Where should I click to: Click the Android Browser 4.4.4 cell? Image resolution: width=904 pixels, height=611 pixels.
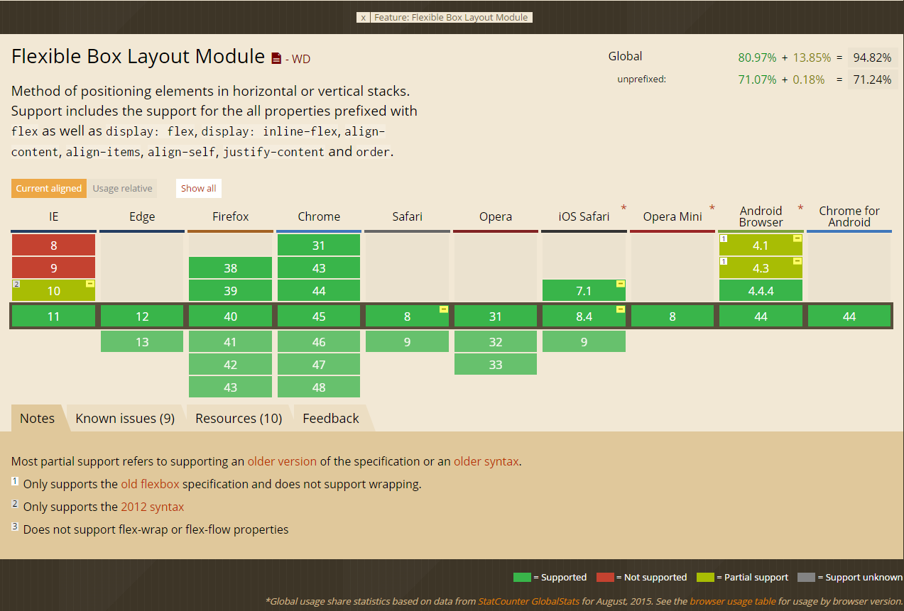[761, 291]
